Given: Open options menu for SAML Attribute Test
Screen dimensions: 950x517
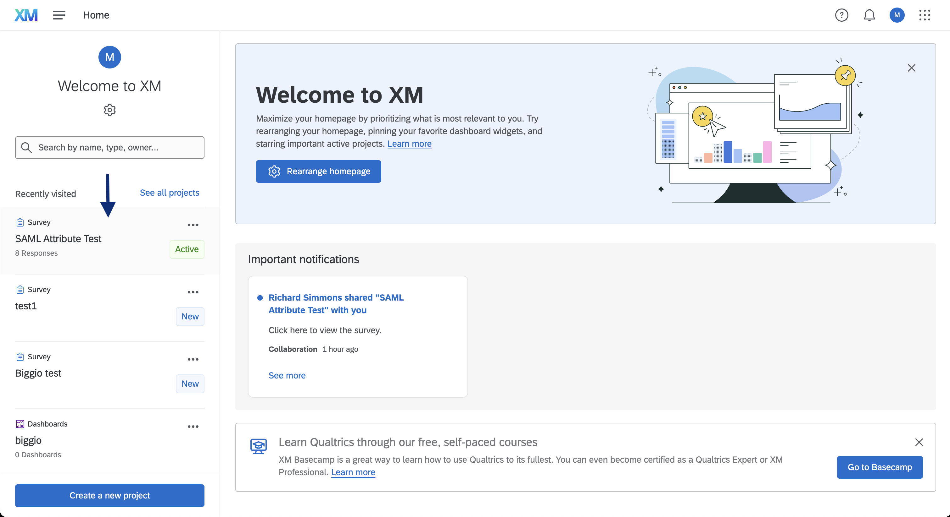Looking at the screenshot, I should click(x=193, y=225).
